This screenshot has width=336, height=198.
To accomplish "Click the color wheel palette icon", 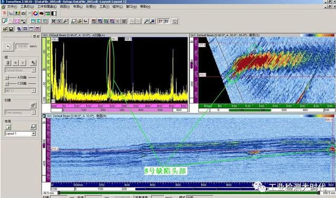I will click(35, 14).
